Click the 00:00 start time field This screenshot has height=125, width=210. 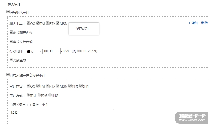point(50,51)
